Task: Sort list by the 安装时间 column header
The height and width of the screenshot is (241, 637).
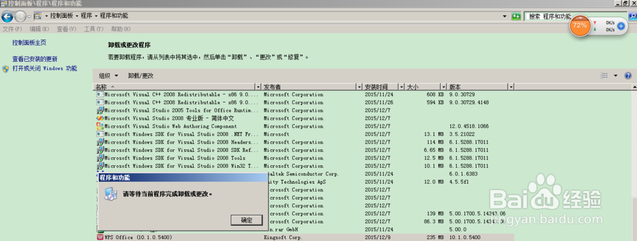Action: click(x=381, y=87)
